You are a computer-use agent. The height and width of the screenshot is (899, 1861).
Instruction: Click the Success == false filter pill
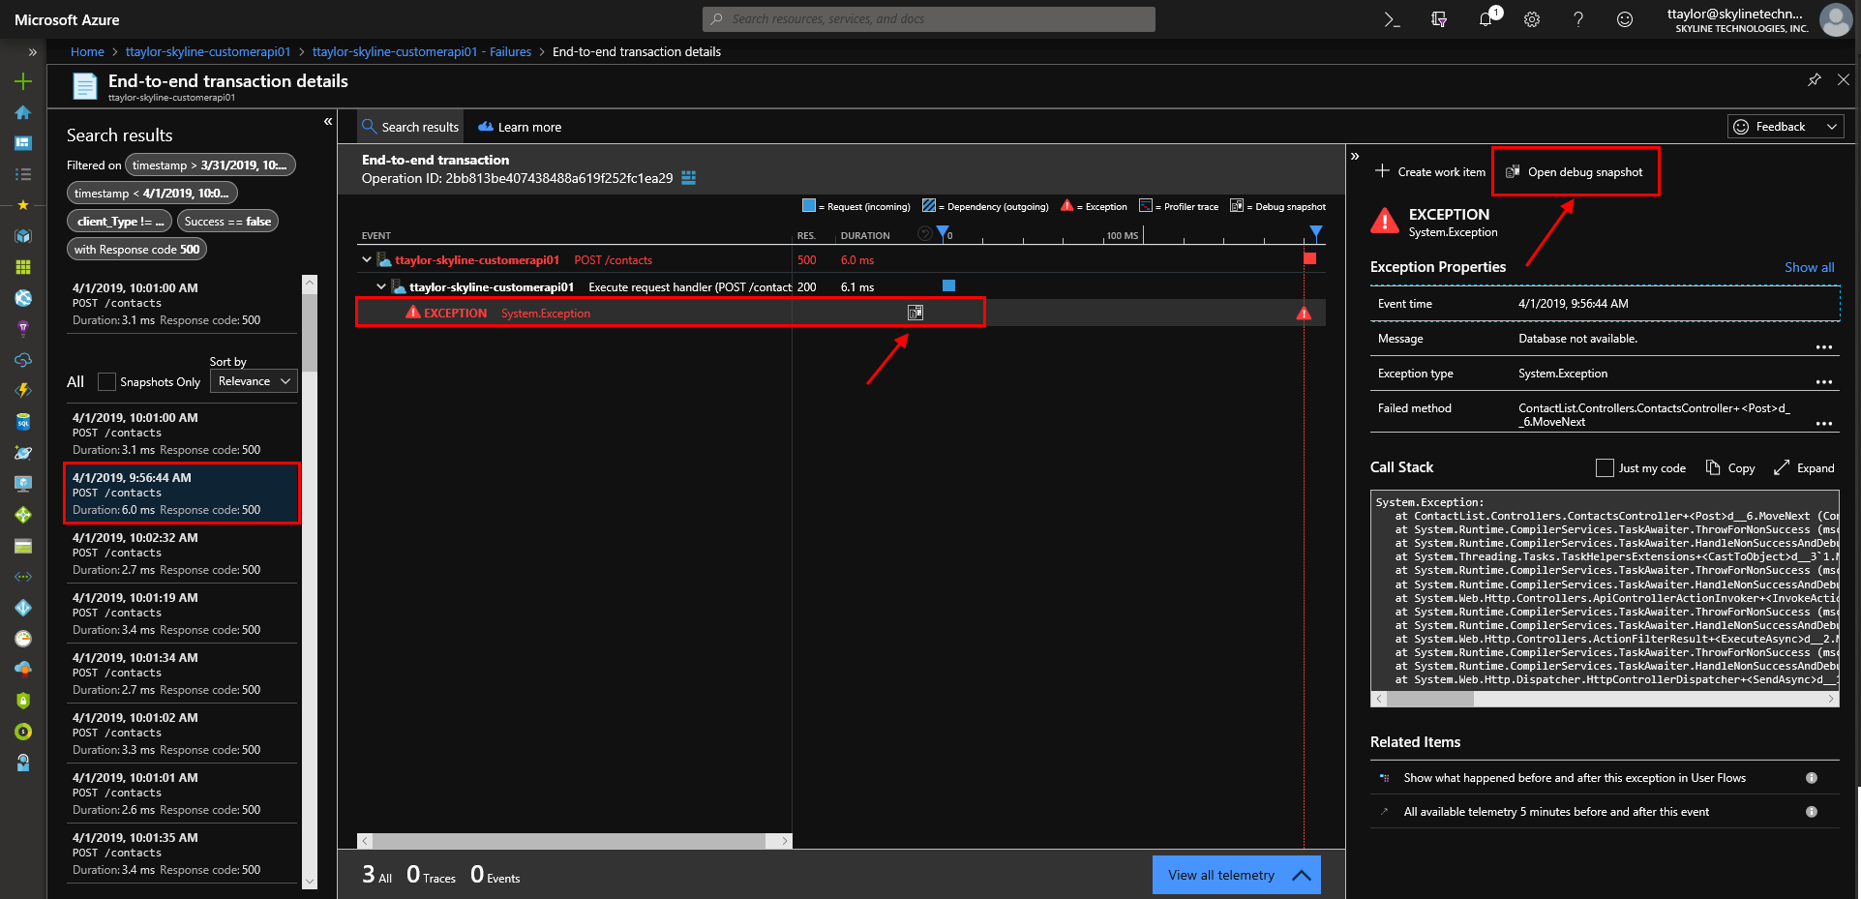click(227, 222)
